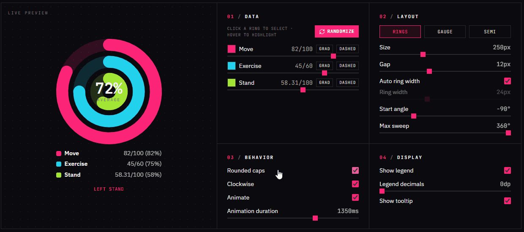Open the pink Move color swatch
The width and height of the screenshot is (524, 232).
[x=232, y=49]
